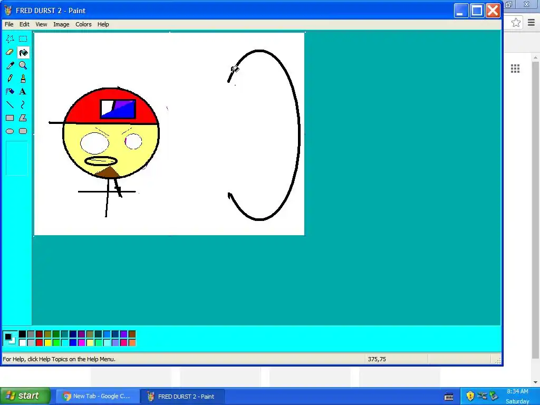Pick the olive color swatch
The image size is (540, 405).
(47, 334)
